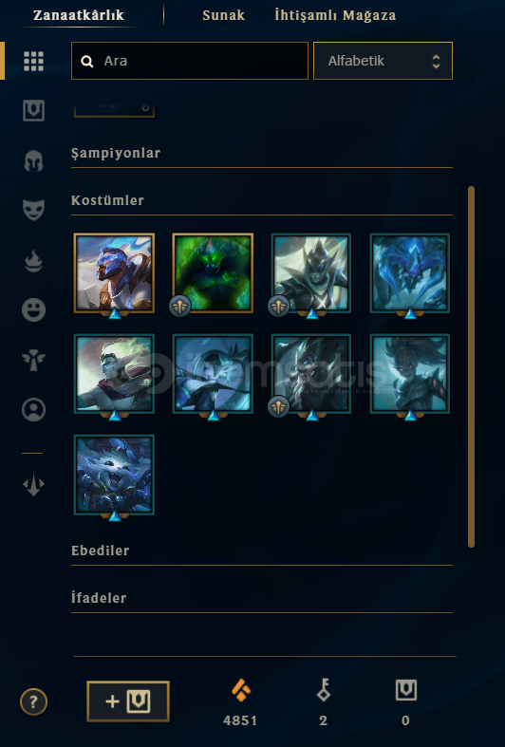Open the İhtişamlı Mağaza tab
The width and height of the screenshot is (505, 747).
(335, 15)
